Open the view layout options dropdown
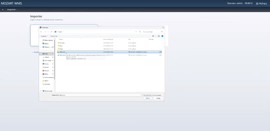The width and height of the screenshot is (270, 131). pos(154,36)
